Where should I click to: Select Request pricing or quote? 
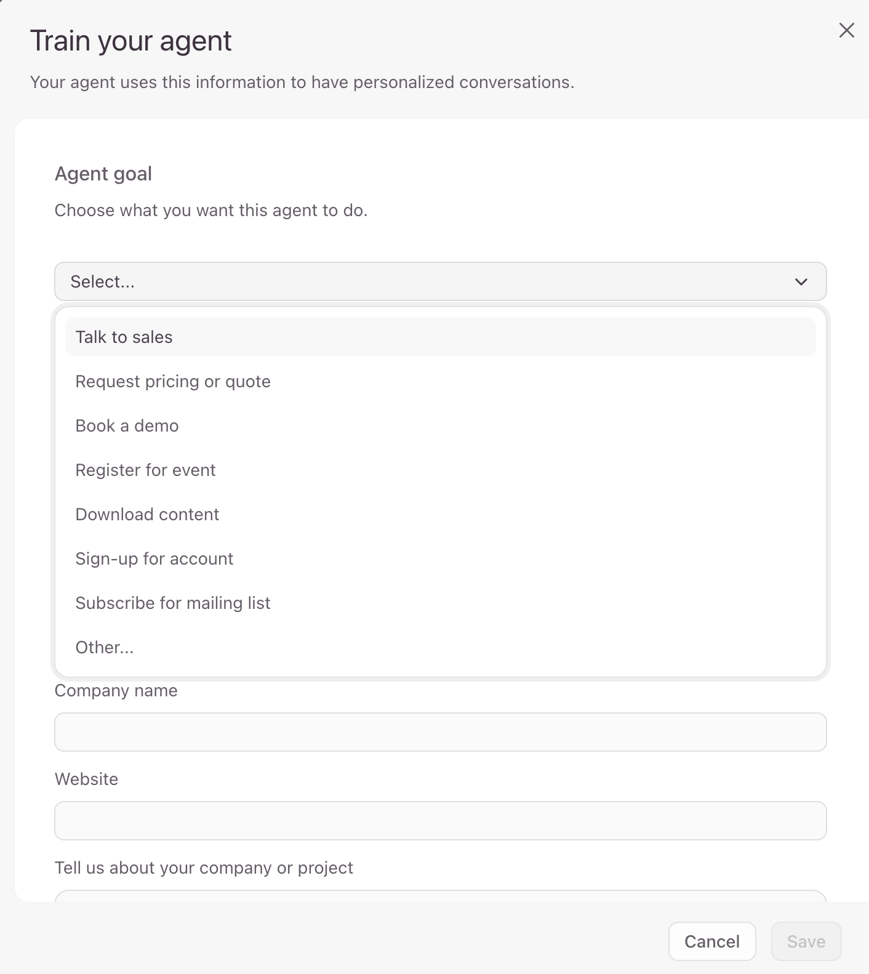coord(173,382)
